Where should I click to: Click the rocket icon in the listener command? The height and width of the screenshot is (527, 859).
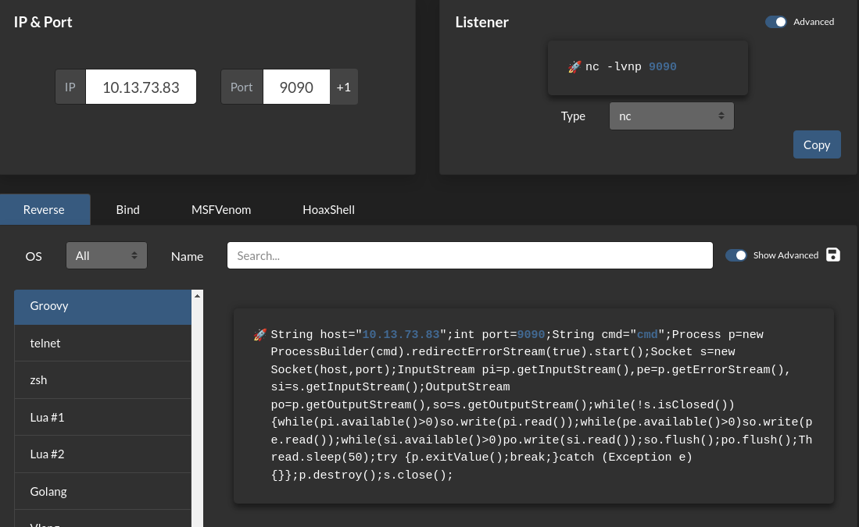574,67
